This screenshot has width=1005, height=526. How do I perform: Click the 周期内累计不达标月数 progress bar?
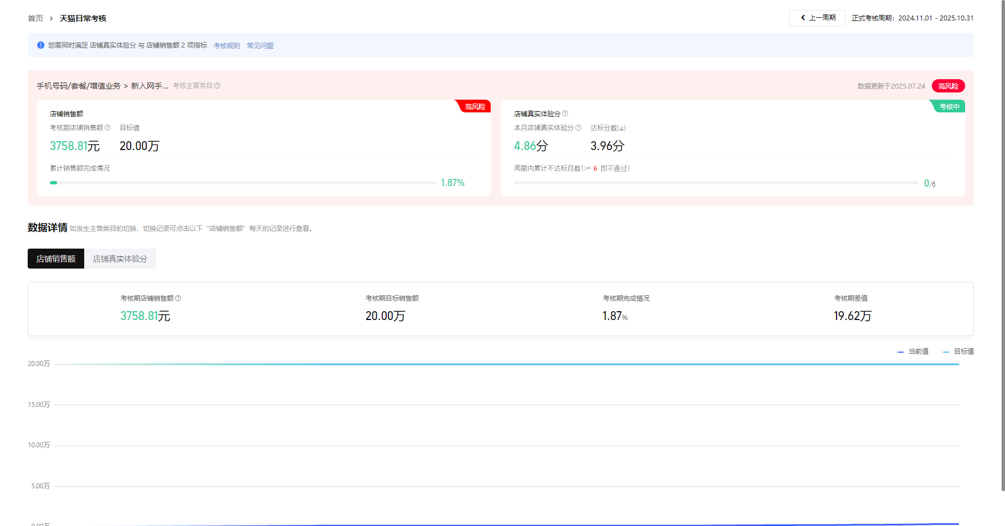pyautogui.click(x=716, y=183)
